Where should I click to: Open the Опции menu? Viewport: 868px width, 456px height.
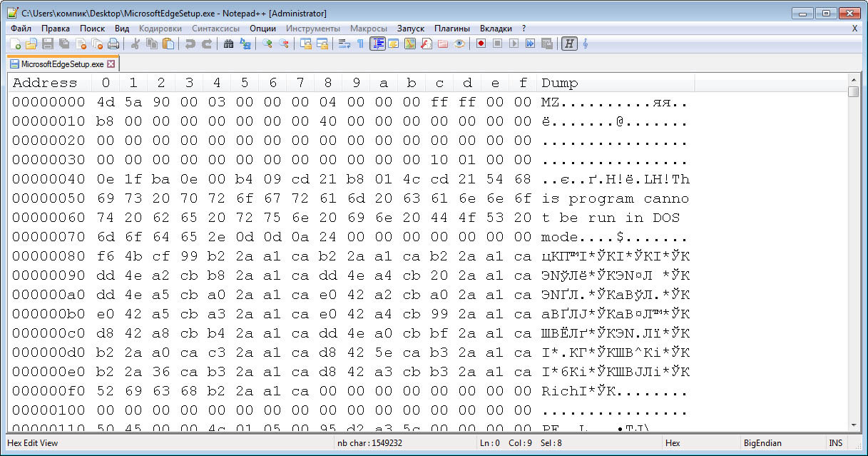(262, 29)
